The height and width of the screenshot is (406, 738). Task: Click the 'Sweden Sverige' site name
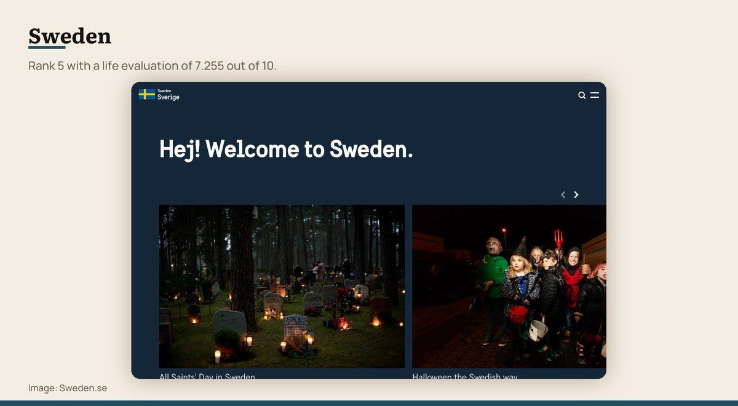pyautogui.click(x=168, y=94)
